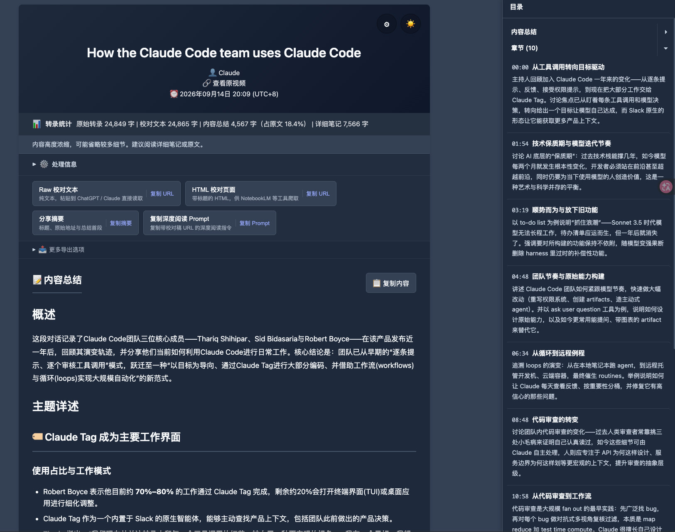The width and height of the screenshot is (675, 532).
Task: Copy URL of Raw 校对文本
Action: pyautogui.click(x=162, y=194)
